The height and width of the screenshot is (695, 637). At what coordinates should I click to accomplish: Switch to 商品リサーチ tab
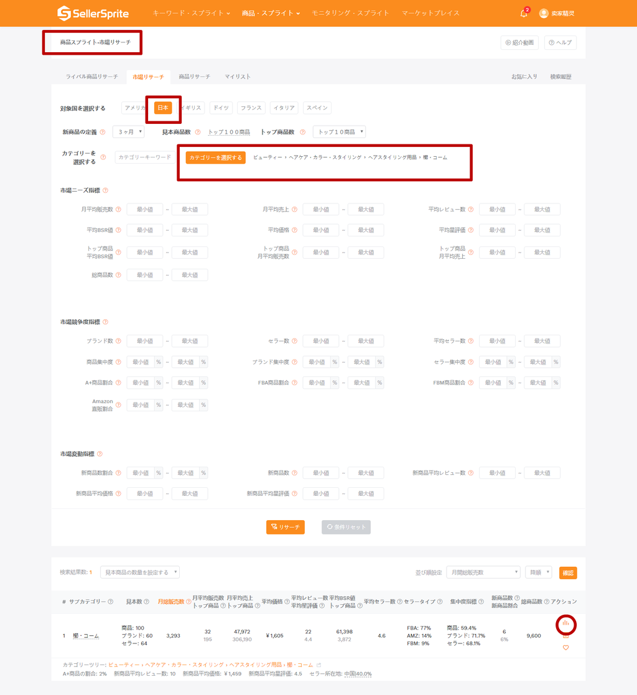point(194,77)
